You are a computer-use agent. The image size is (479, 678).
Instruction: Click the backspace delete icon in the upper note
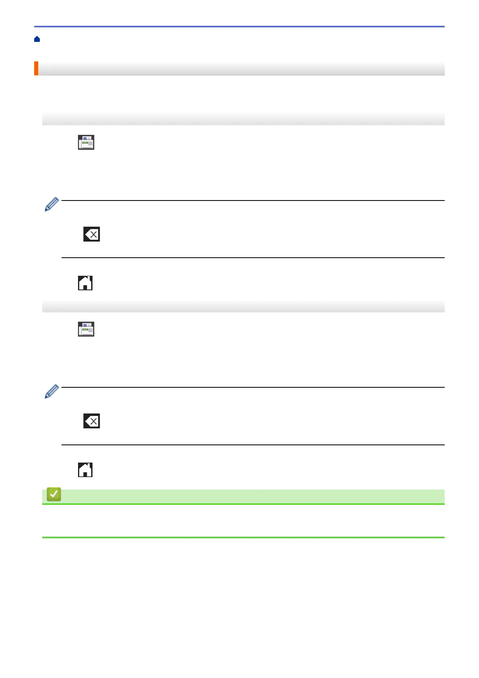92,234
